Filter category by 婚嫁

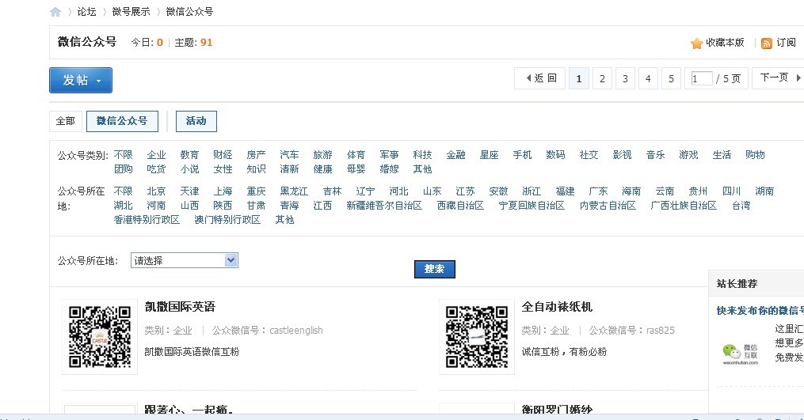click(x=389, y=169)
